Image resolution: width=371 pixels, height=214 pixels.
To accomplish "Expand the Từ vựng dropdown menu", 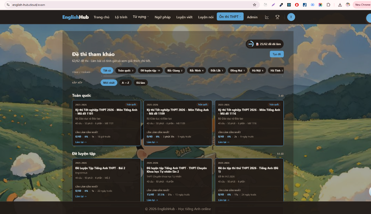I will click(141, 17).
